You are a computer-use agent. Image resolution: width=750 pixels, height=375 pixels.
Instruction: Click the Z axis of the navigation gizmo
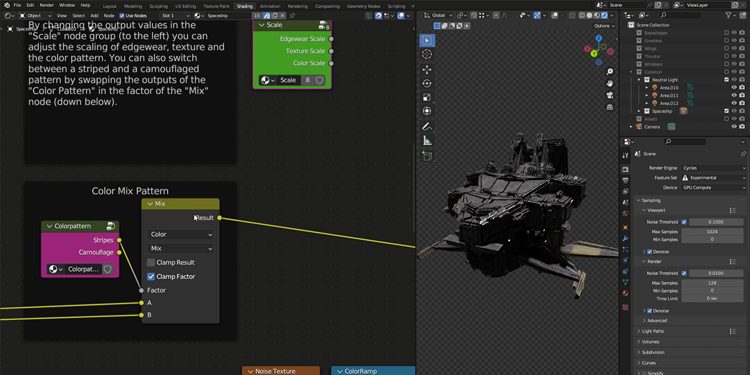click(599, 38)
